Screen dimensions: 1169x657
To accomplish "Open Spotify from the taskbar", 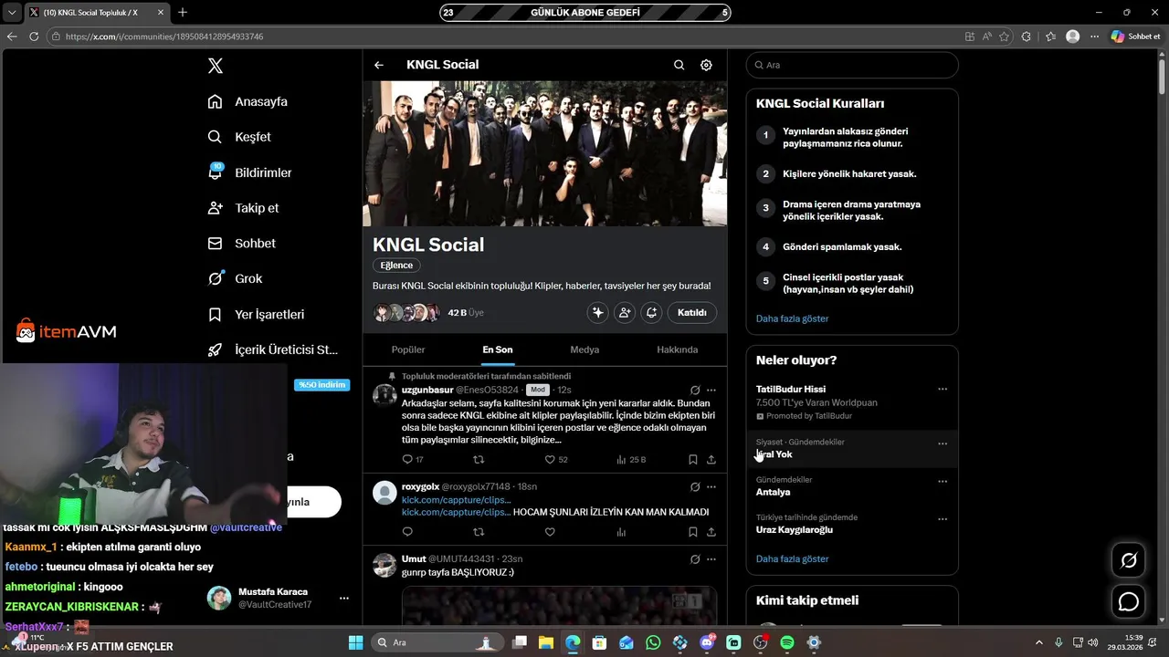I will coord(787,642).
